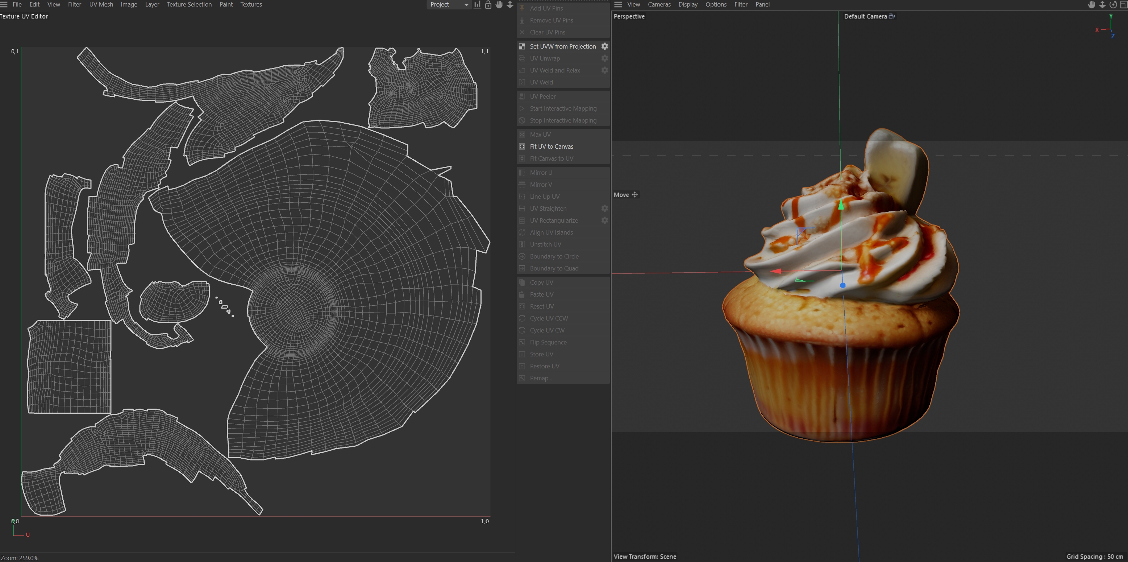
Task: Click the UV editor zoom arrows icon
Action: (x=510, y=5)
